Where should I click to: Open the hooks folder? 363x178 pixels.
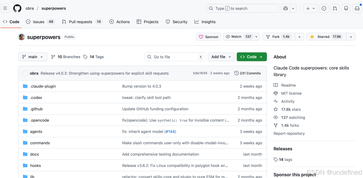click(x=35, y=165)
